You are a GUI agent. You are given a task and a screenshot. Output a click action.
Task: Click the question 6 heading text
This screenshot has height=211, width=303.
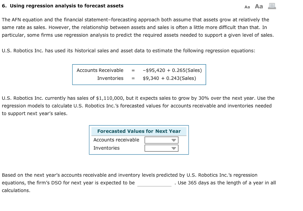pyautogui.click(x=63, y=6)
